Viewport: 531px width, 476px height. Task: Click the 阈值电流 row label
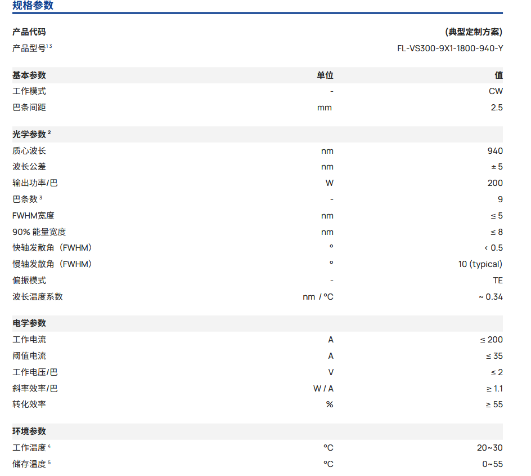29,356
